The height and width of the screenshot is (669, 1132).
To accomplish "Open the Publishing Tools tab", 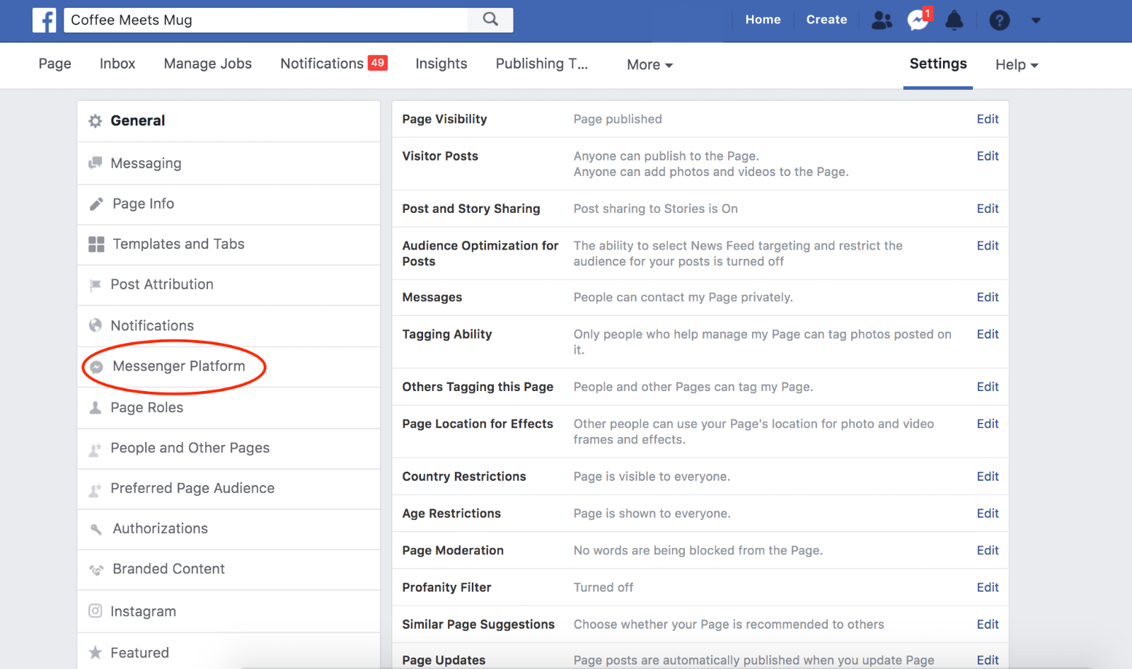I will 542,64.
